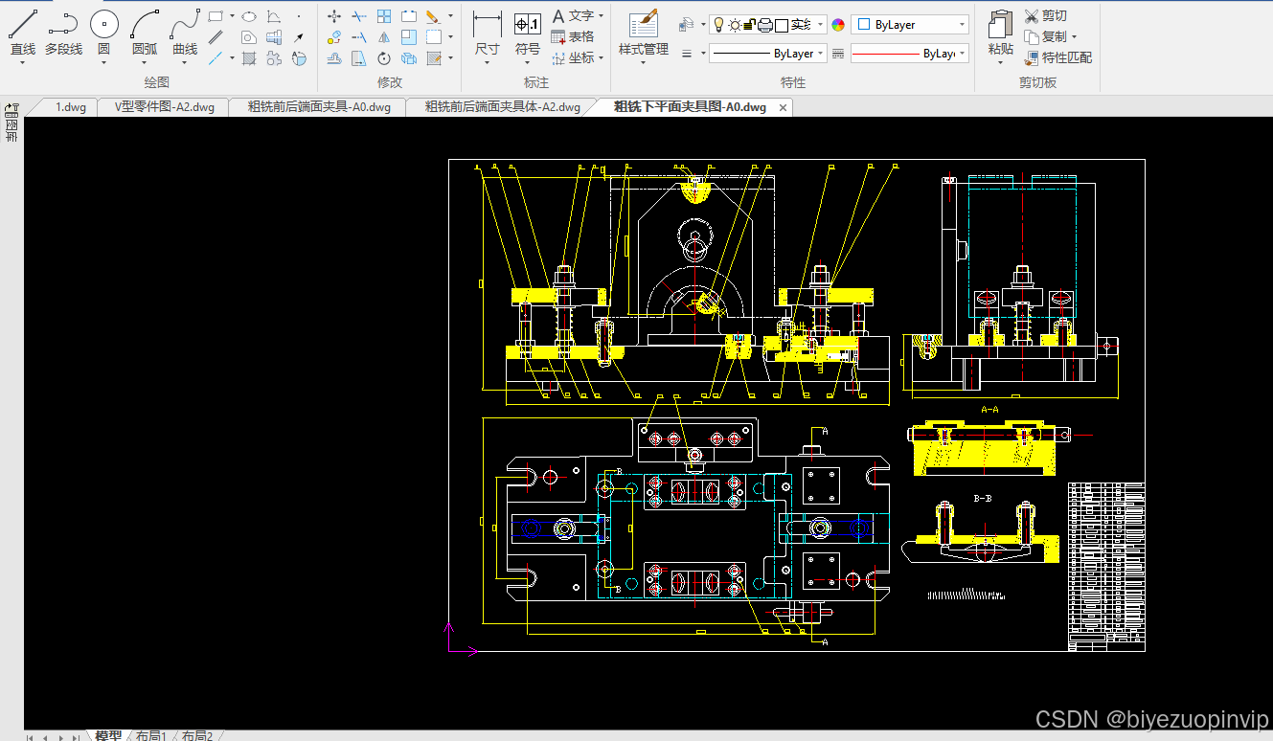This screenshot has width=1273, height=741.
Task: Toggle the layer lock icon
Action: (750, 25)
